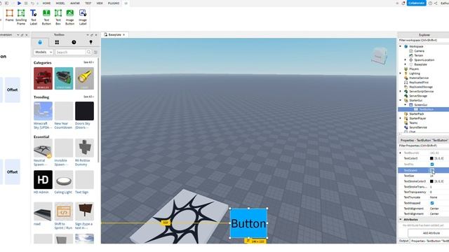This screenshot has width=449, height=252.
Task: Open the TextStrokeColor3 color swatch
Action: click(x=431, y=181)
